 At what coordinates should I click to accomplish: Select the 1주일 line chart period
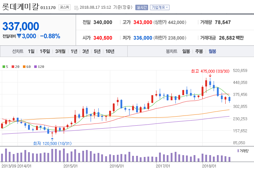click(45, 51)
